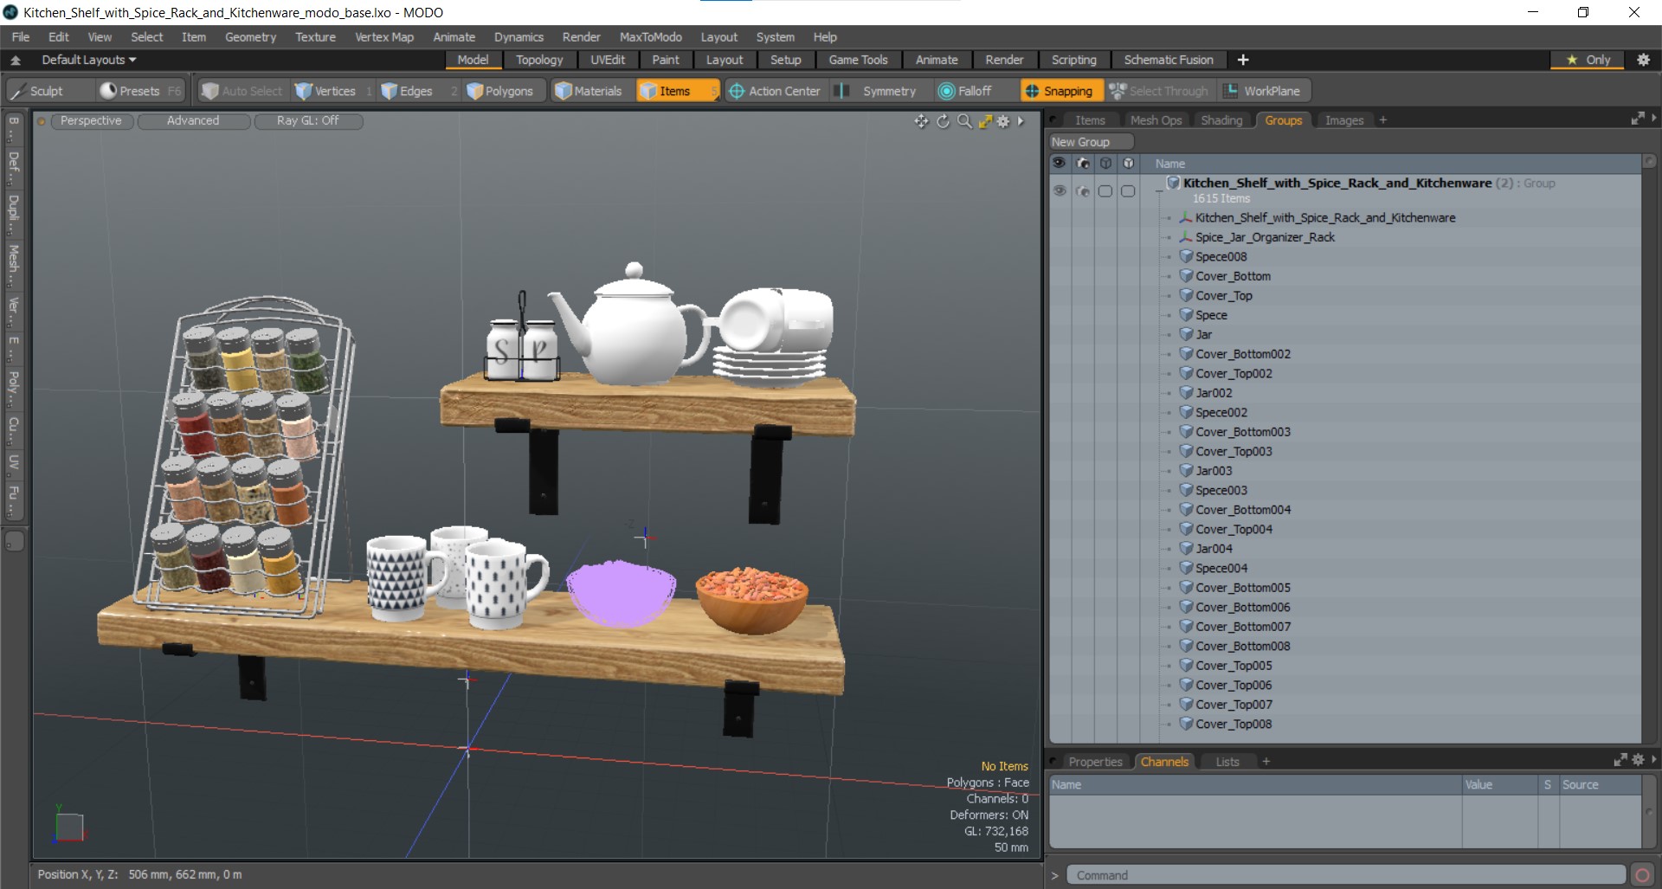This screenshot has width=1662, height=889.
Task: Click viewport maximize icon
Action: pyautogui.click(x=984, y=121)
